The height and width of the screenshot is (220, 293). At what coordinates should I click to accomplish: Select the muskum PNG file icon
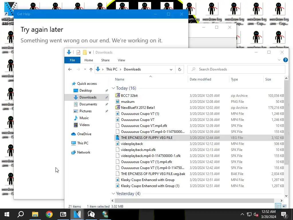pyautogui.click(x=118, y=102)
